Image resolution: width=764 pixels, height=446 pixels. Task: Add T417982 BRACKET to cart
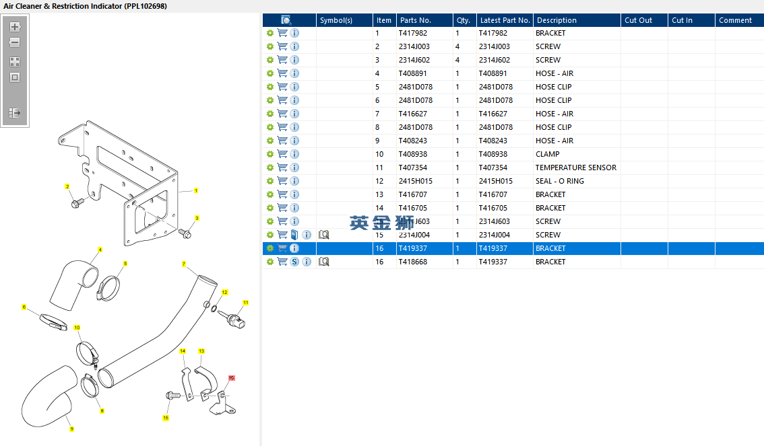(282, 32)
